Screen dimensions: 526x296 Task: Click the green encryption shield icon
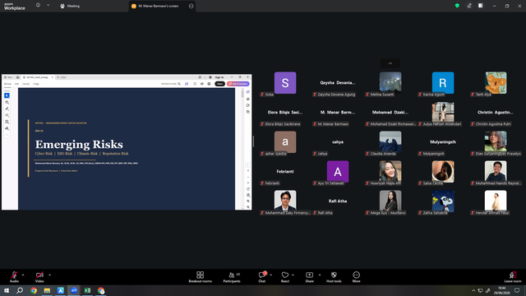[457, 6]
